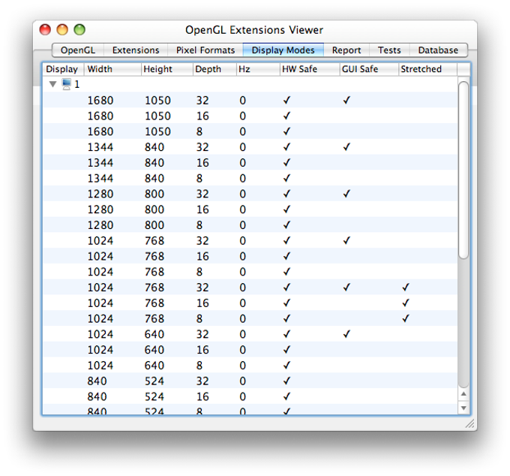Image resolution: width=510 pixels, height=476 pixels.
Task: Open the Report tab
Action: (x=346, y=50)
